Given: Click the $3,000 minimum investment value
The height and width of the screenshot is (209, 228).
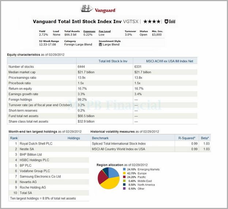Looking at the screenshot, I should 157,35.
